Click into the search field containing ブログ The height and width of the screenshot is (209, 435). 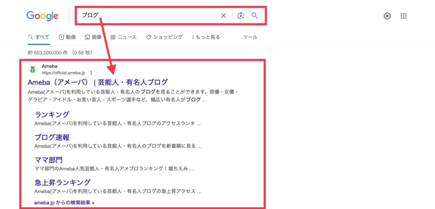[149, 16]
